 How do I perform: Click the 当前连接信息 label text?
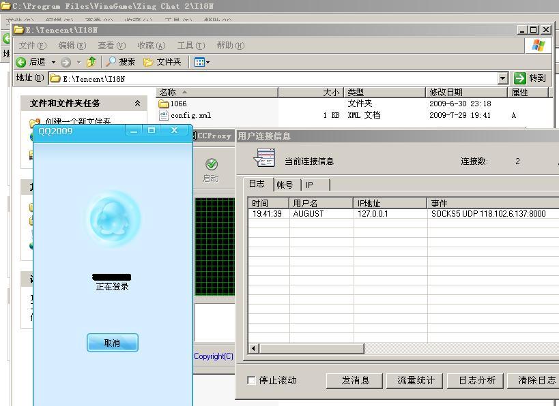pyautogui.click(x=309, y=161)
